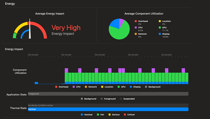Click the blue Nominal thermal state bar

(x=108, y=109)
